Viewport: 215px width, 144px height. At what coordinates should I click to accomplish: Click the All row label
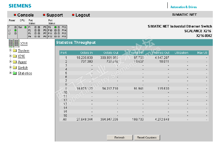65,120
